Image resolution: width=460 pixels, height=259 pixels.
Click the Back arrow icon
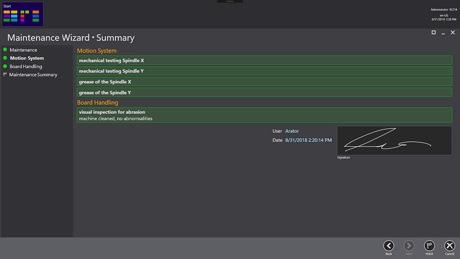click(x=389, y=246)
